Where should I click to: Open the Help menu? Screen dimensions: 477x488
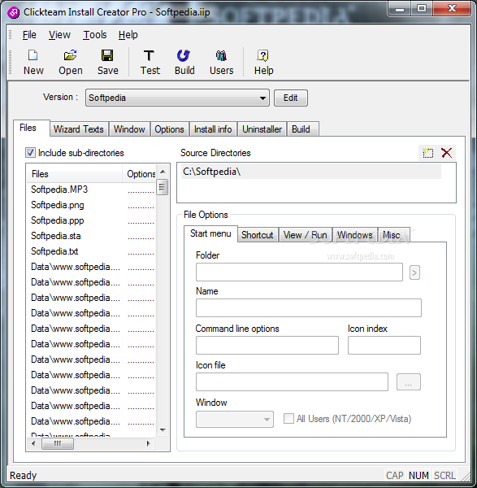click(128, 35)
